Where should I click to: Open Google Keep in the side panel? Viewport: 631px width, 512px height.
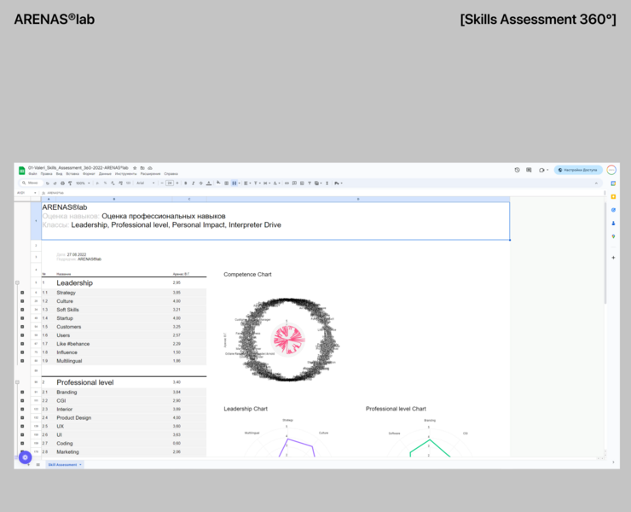[x=612, y=196]
